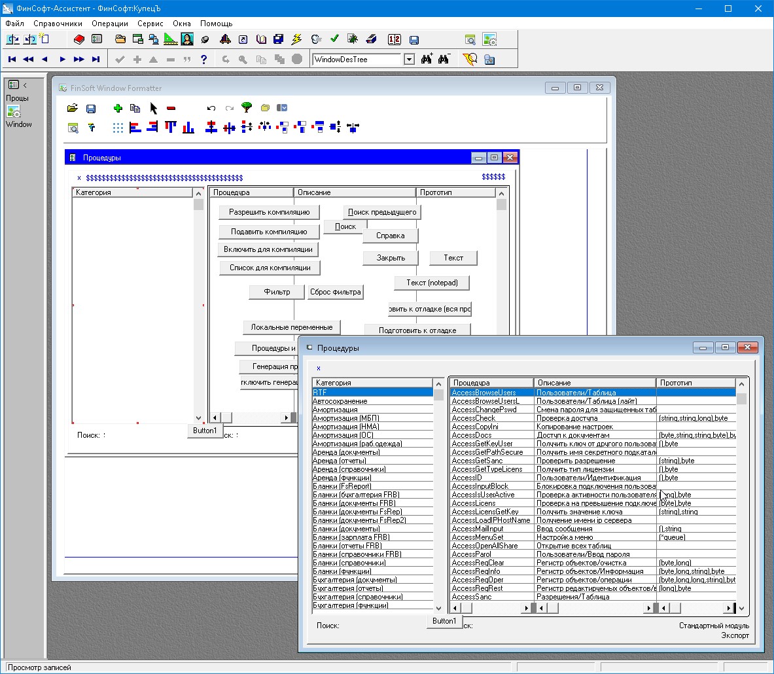Open the blue dropdown icon in Formatter toolbar
The image size is (774, 674).
point(282,108)
